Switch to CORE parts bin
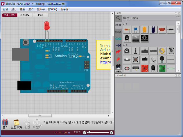The width and height of the screenshot is (183, 137). pos(118,25)
